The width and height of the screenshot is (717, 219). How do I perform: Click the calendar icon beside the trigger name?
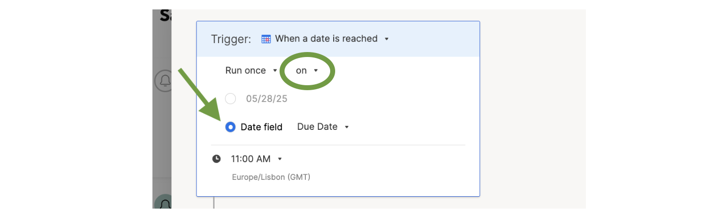(266, 39)
